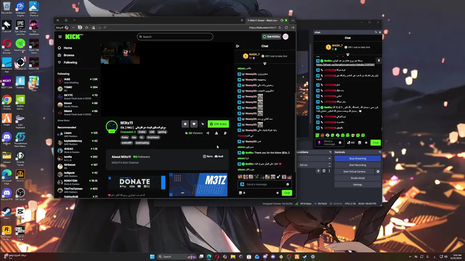
Task: Share the M3tz11 stream
Action: click(x=208, y=133)
